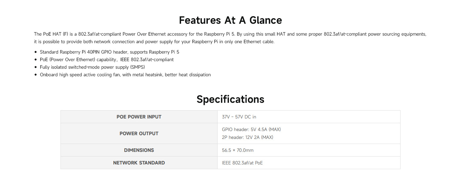461x189 pixels.
Task: Click the Features At A Glance heading
Action: pos(230,20)
